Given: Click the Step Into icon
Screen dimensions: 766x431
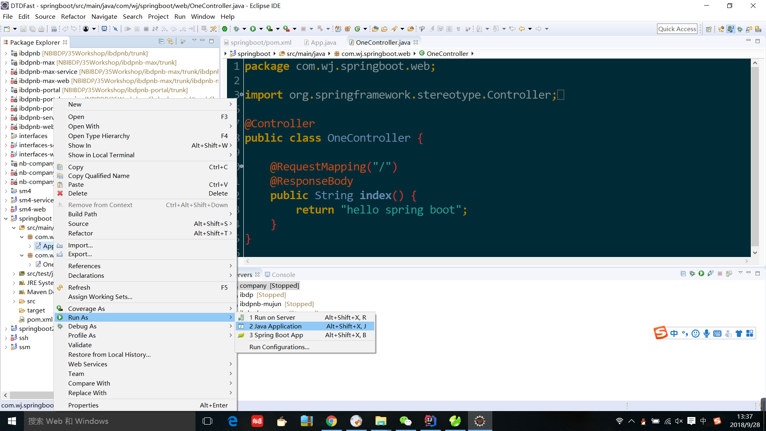Looking at the screenshot, I should (x=164, y=29).
